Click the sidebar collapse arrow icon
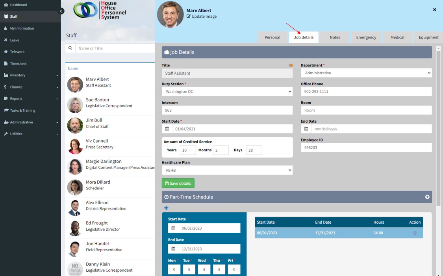Screen dimensions: 443x276 [x=61, y=11]
